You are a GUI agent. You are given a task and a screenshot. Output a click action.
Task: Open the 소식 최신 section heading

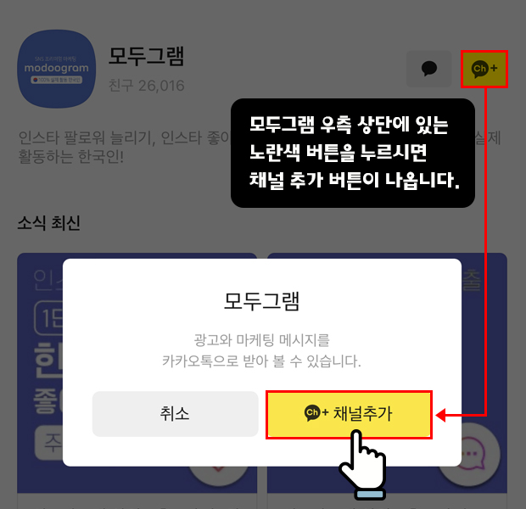click(49, 223)
